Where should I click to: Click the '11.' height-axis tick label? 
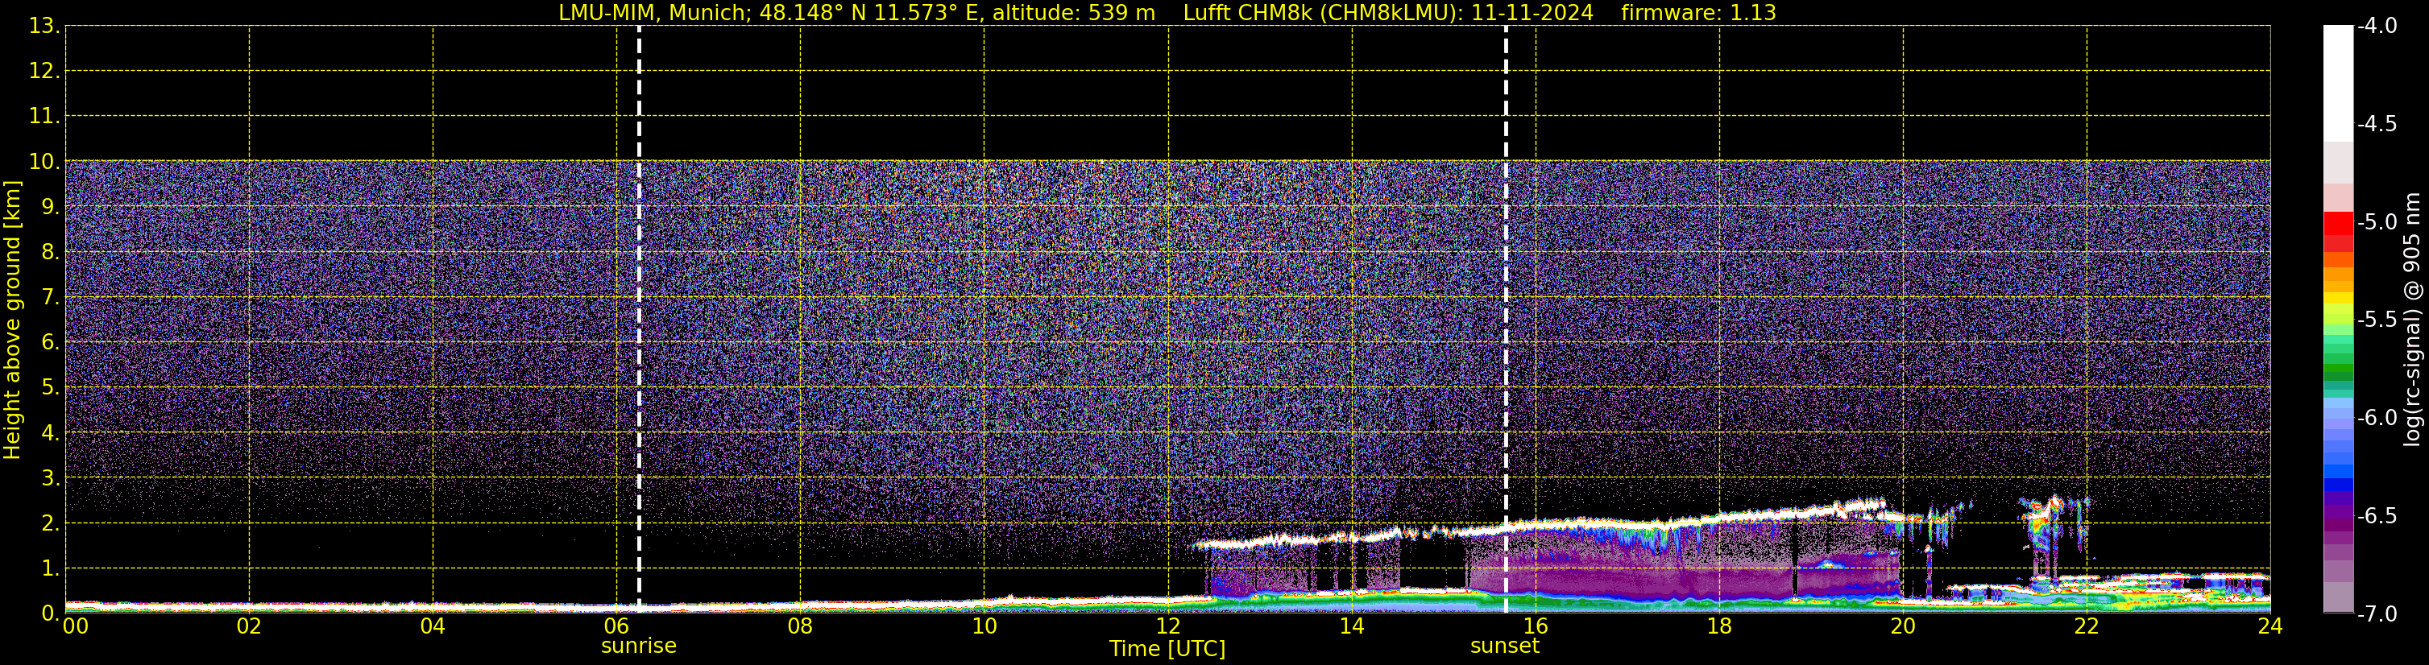tap(44, 117)
